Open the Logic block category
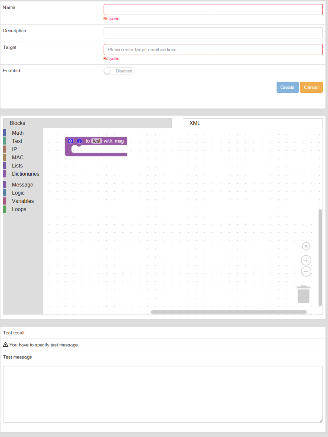This screenshot has height=437, width=328. click(18, 193)
